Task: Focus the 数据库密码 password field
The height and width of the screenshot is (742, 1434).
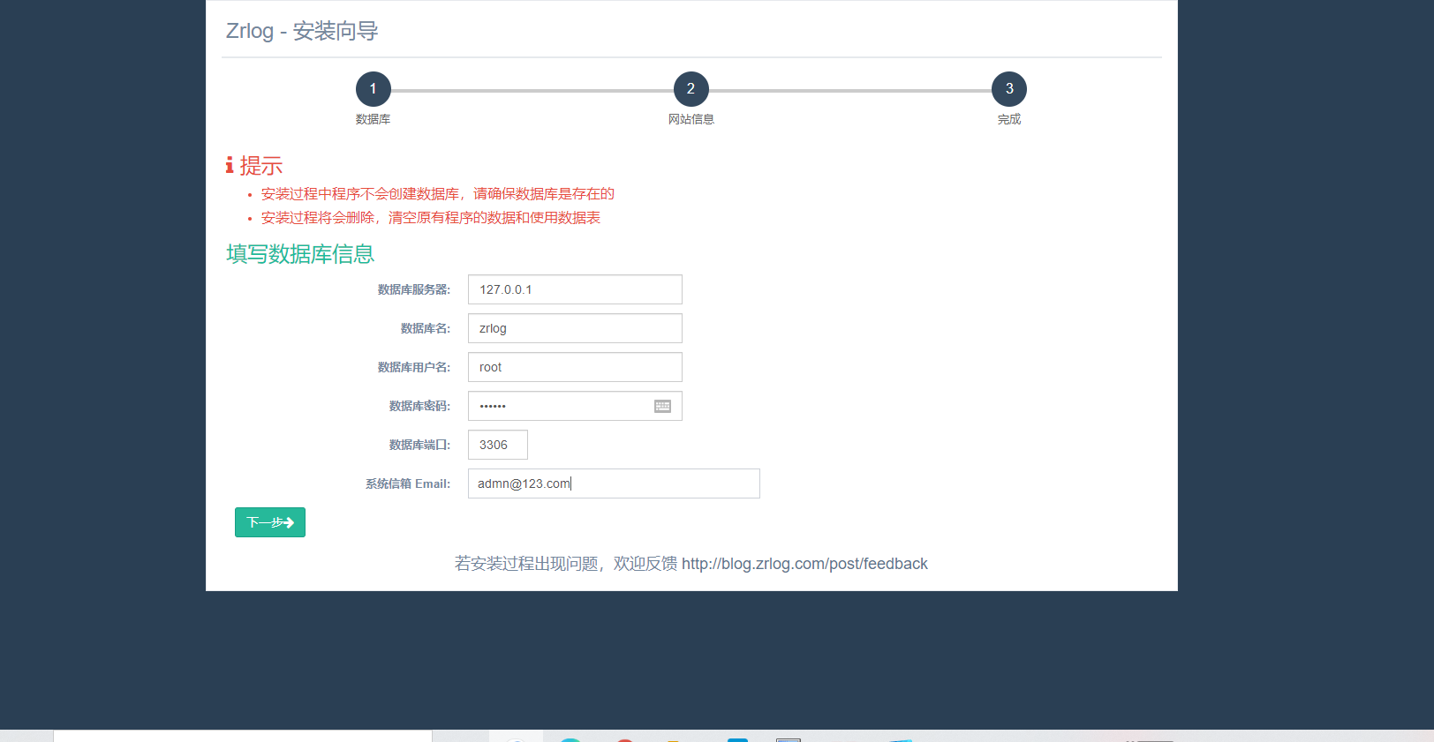Action: pos(575,406)
